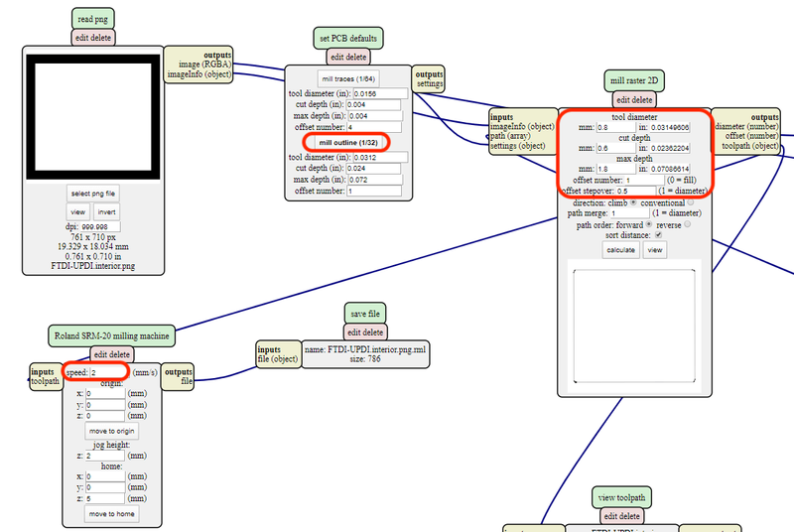Viewport: 794px width, 532px height.
Task: Click the "read png" module title
Action: tap(92, 18)
